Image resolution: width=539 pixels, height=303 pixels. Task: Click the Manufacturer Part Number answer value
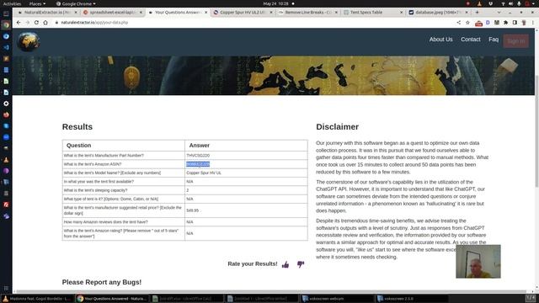click(x=198, y=156)
